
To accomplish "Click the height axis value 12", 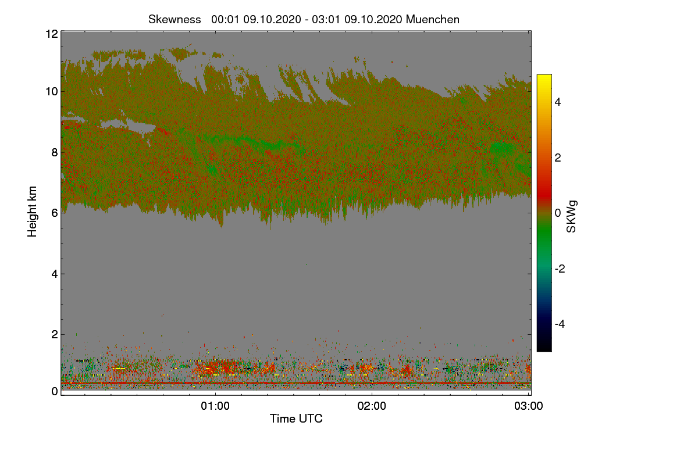I will [51, 34].
